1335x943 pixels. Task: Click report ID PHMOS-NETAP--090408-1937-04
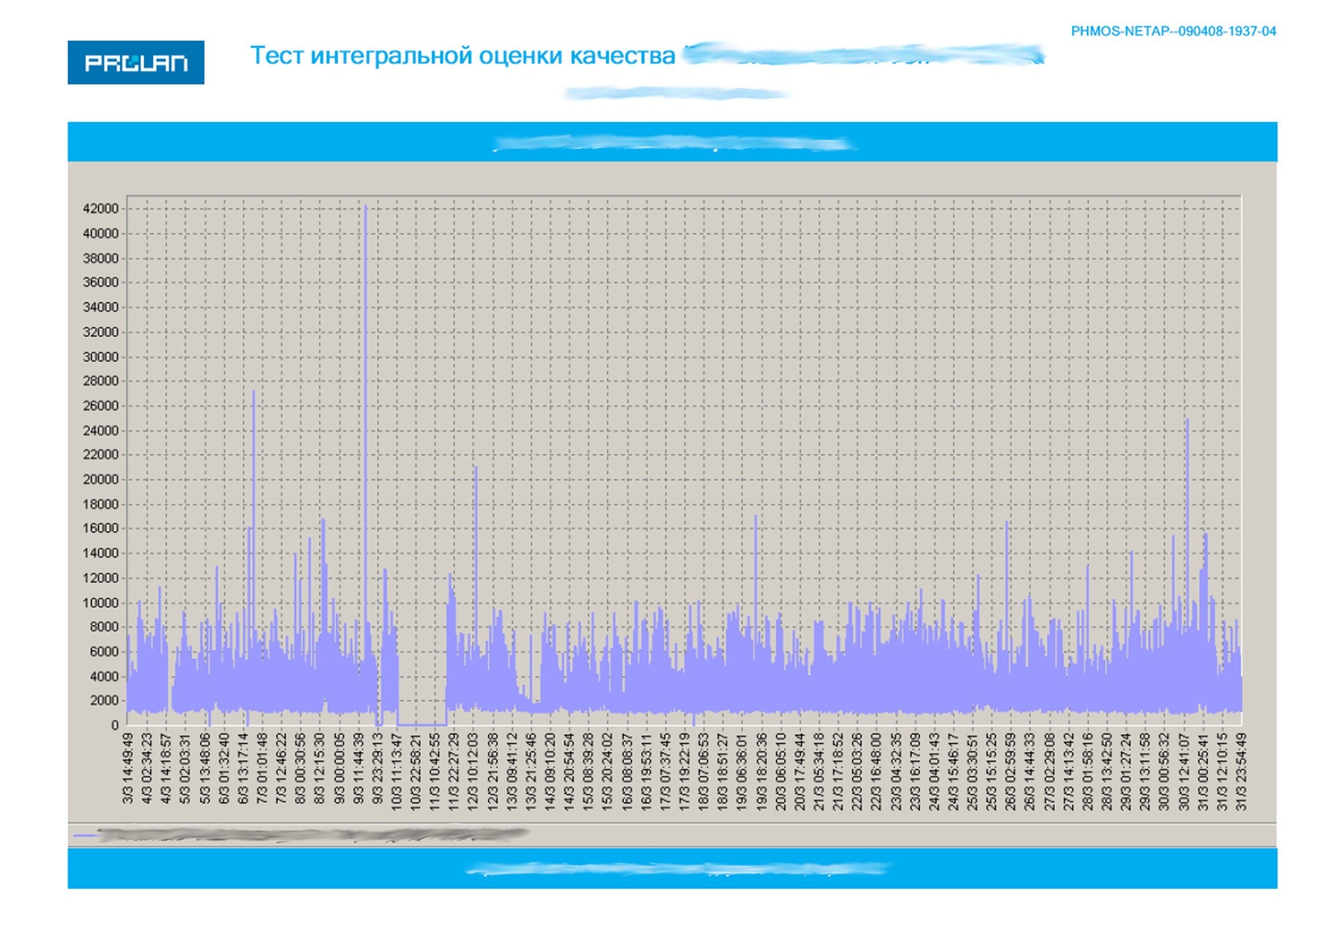1173,31
